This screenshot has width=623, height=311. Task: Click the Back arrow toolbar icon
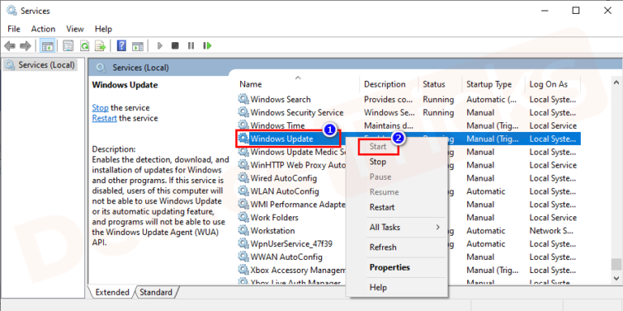coord(10,46)
